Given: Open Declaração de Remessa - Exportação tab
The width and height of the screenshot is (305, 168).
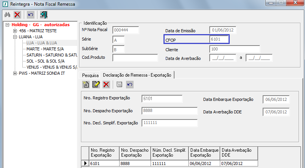Looking at the screenshot, I should pyautogui.click(x=137, y=75).
